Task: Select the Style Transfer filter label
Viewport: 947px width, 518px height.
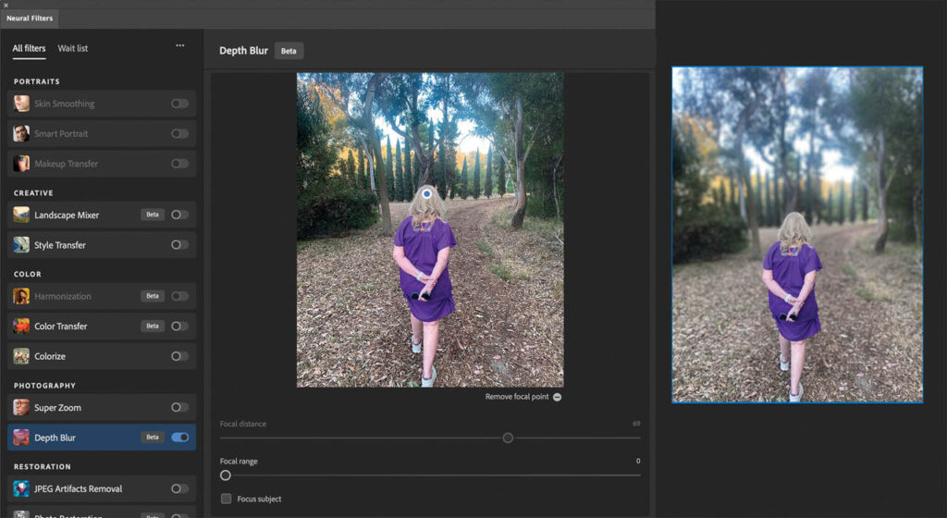Action: pyautogui.click(x=60, y=245)
